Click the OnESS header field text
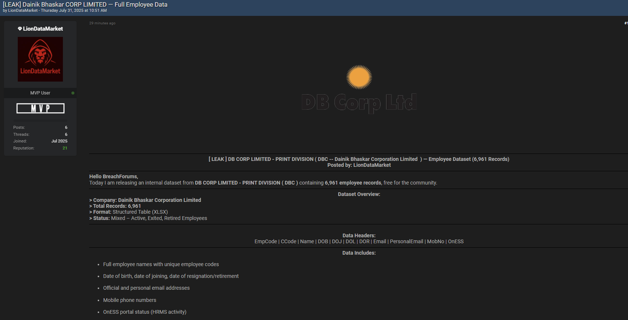 (x=456, y=241)
